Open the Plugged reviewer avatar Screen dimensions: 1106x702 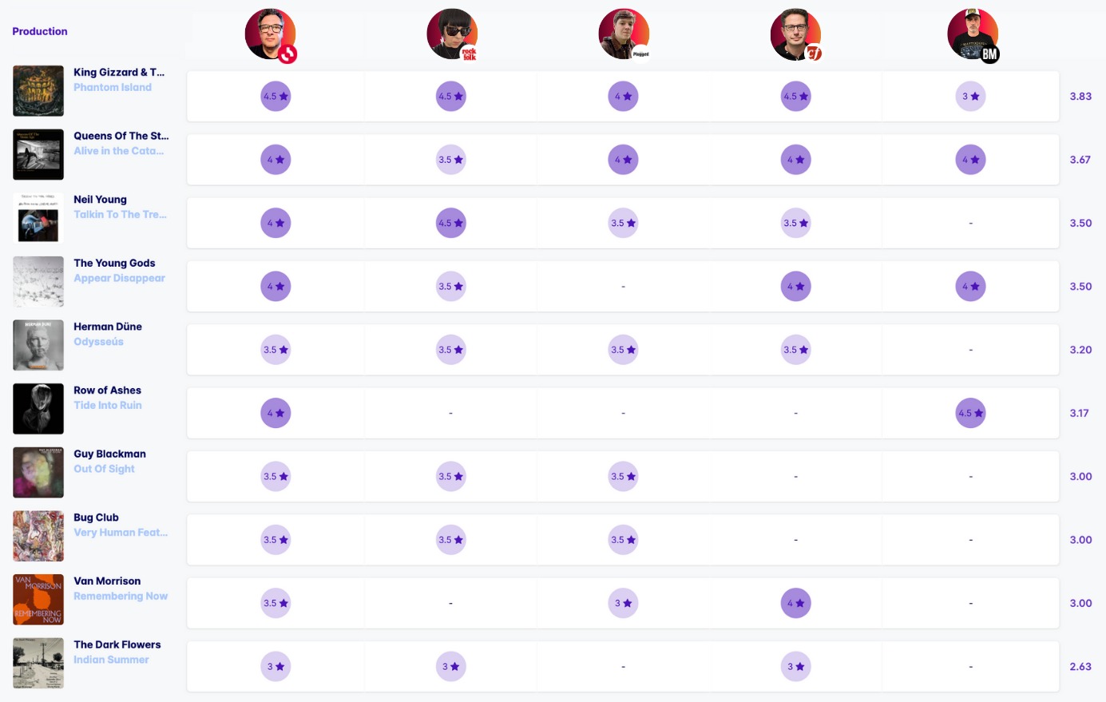624,34
